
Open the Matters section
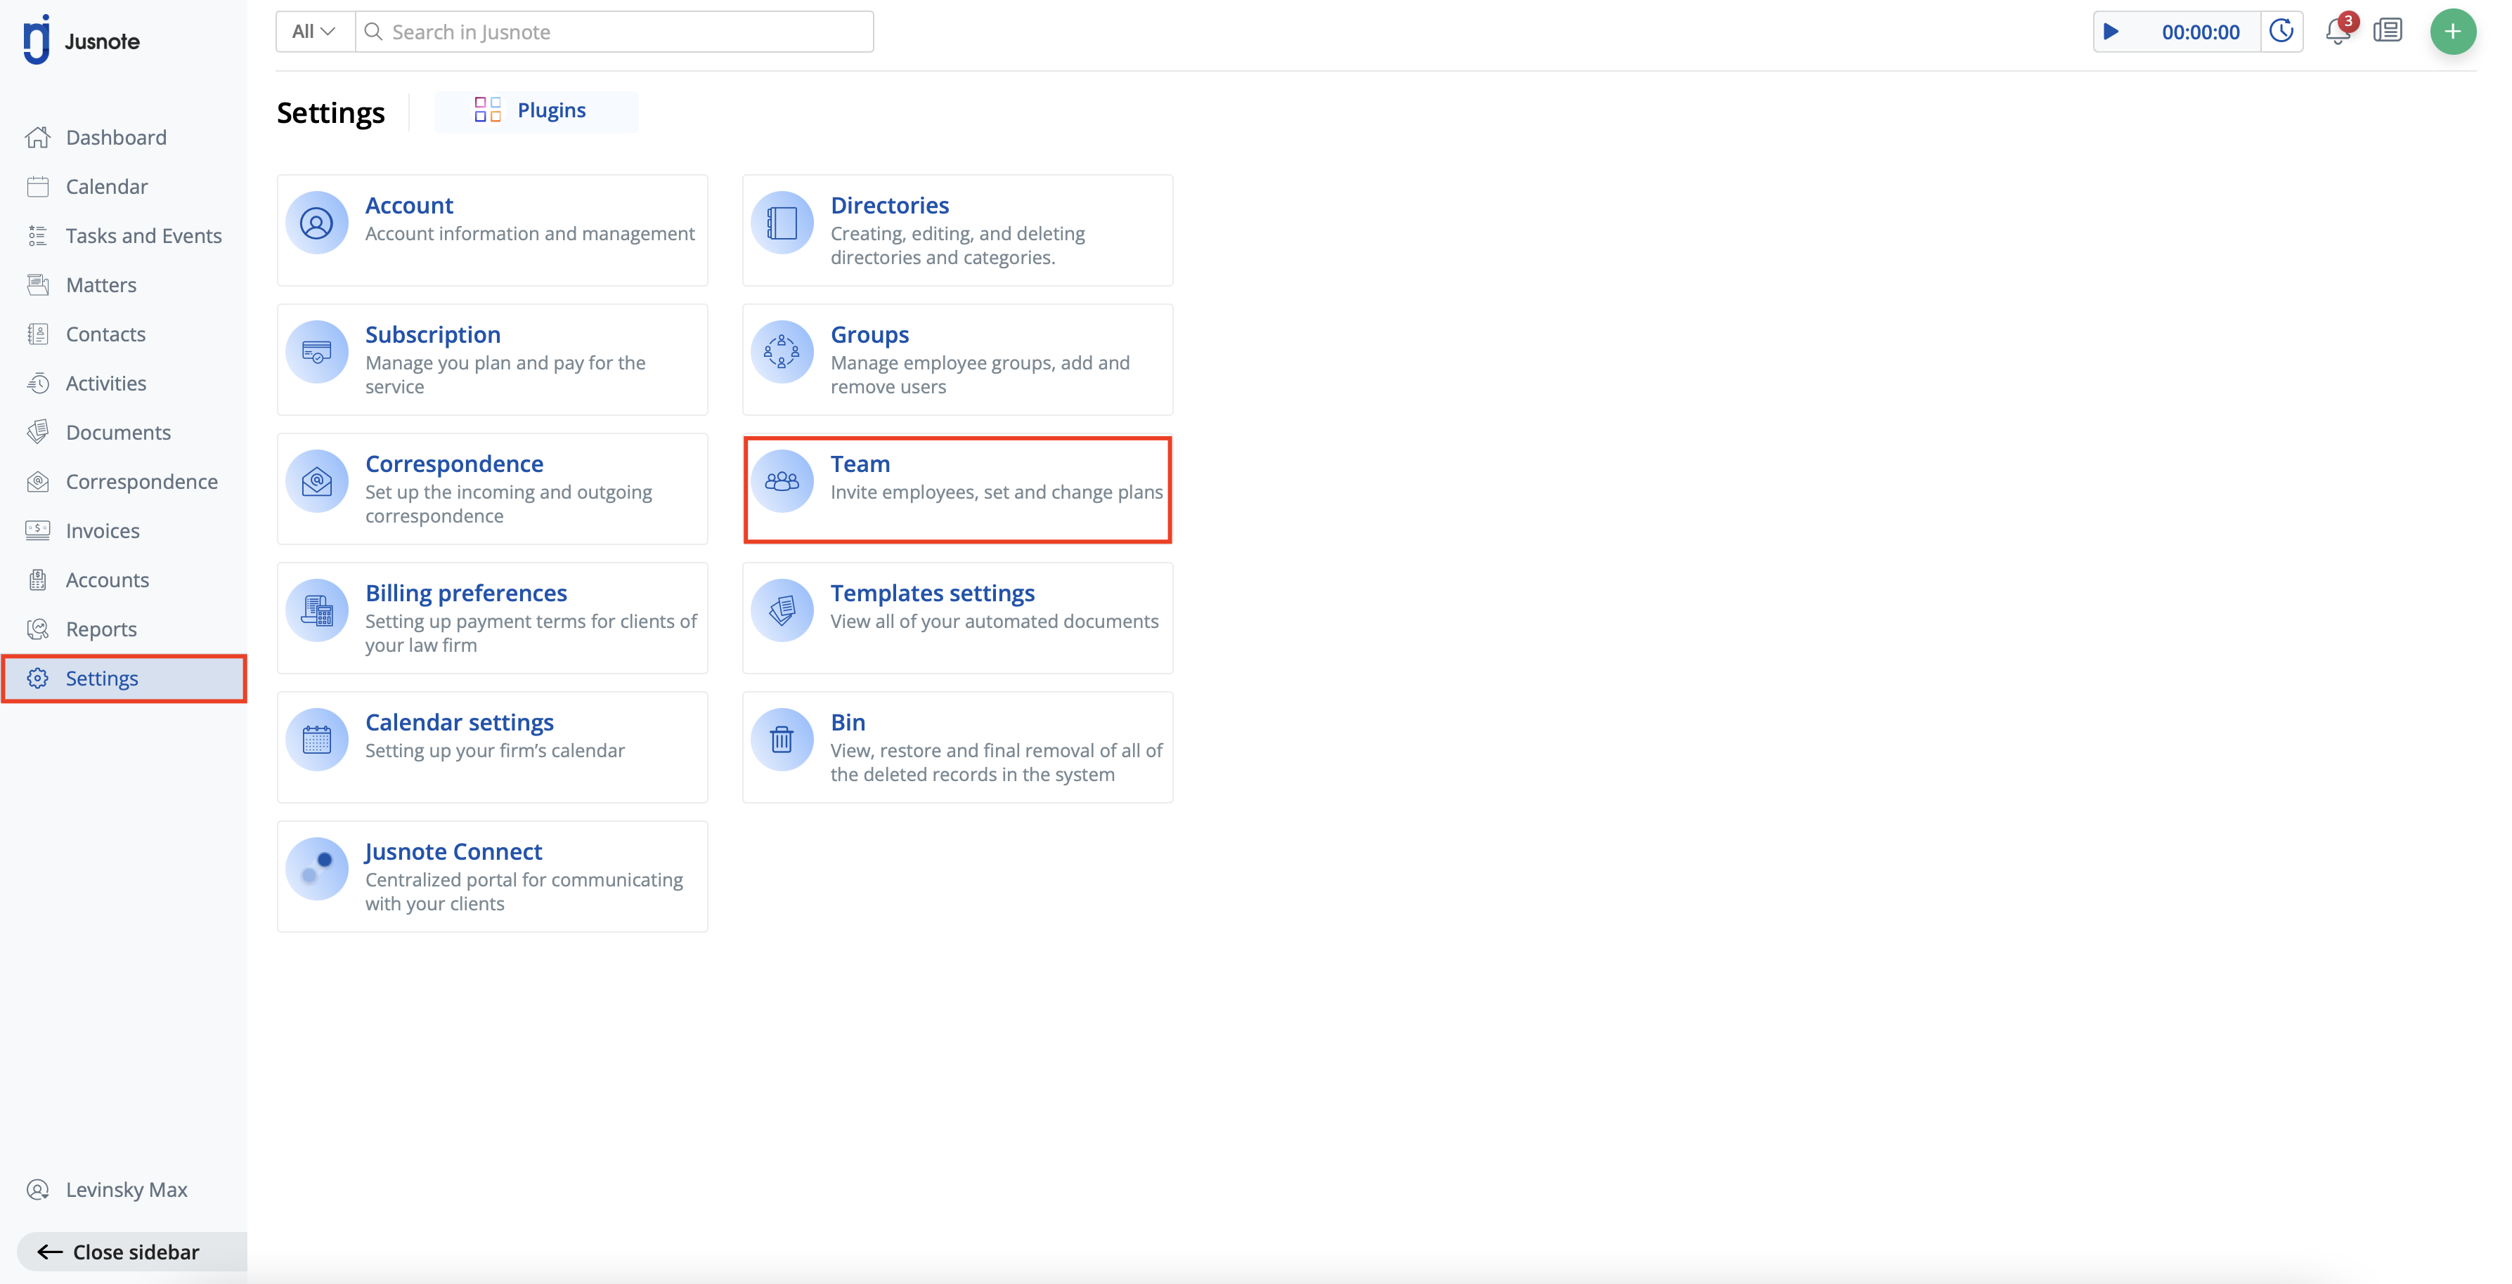(101, 284)
